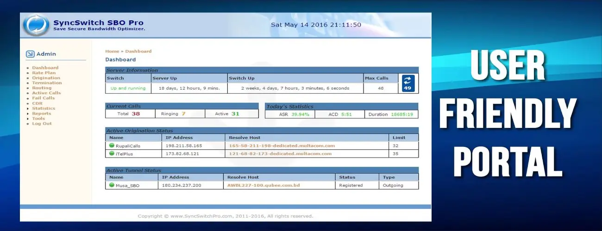This screenshot has height=231, width=602.
Task: Click the 'Status' column header in Tunnel table
Action: [x=347, y=177]
